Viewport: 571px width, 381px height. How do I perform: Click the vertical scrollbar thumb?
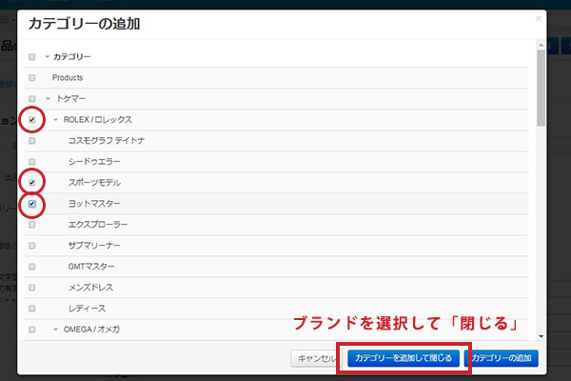pos(541,88)
